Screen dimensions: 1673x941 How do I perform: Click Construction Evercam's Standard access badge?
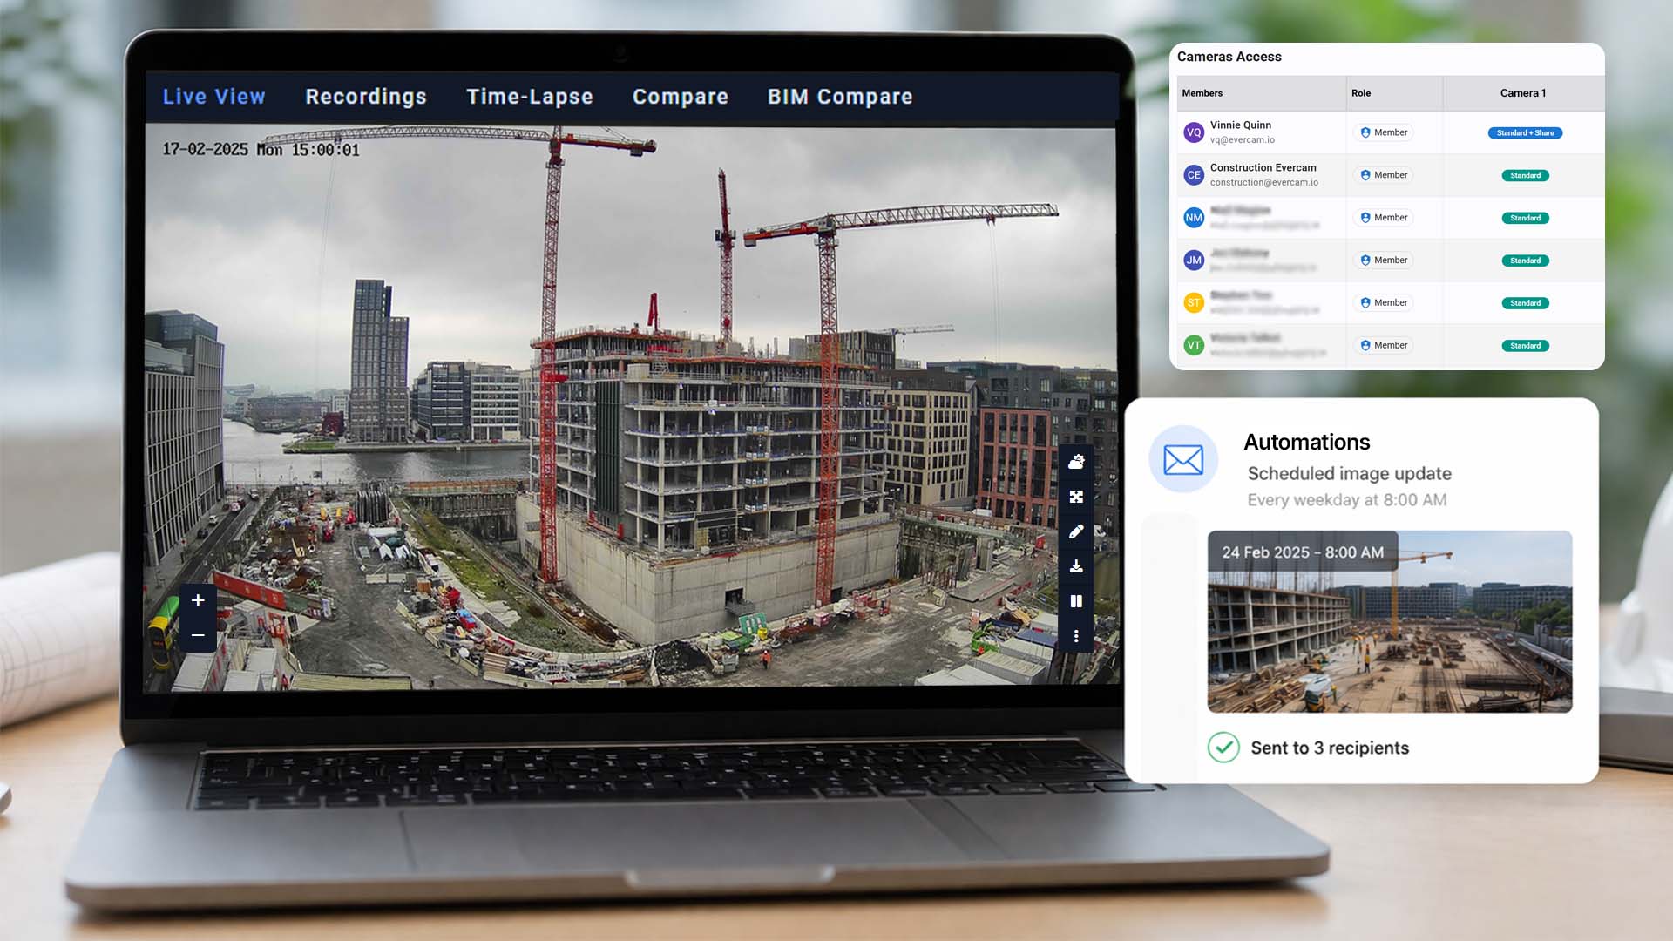(1525, 176)
